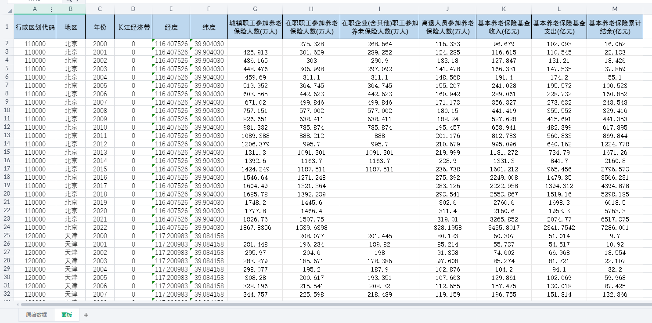Select the cell containing 96.679
This screenshot has width=652, height=323.
(x=504, y=44)
